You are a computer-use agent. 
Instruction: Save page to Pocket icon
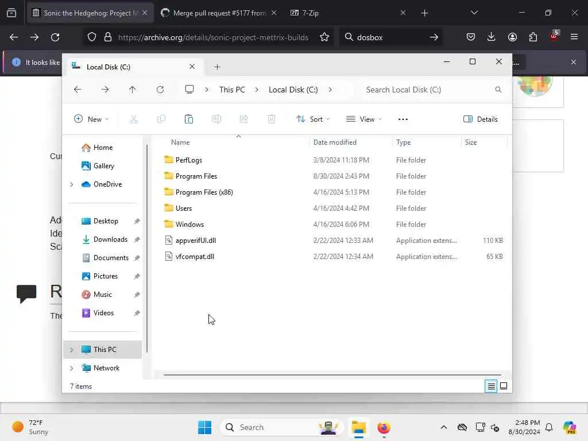(x=471, y=37)
